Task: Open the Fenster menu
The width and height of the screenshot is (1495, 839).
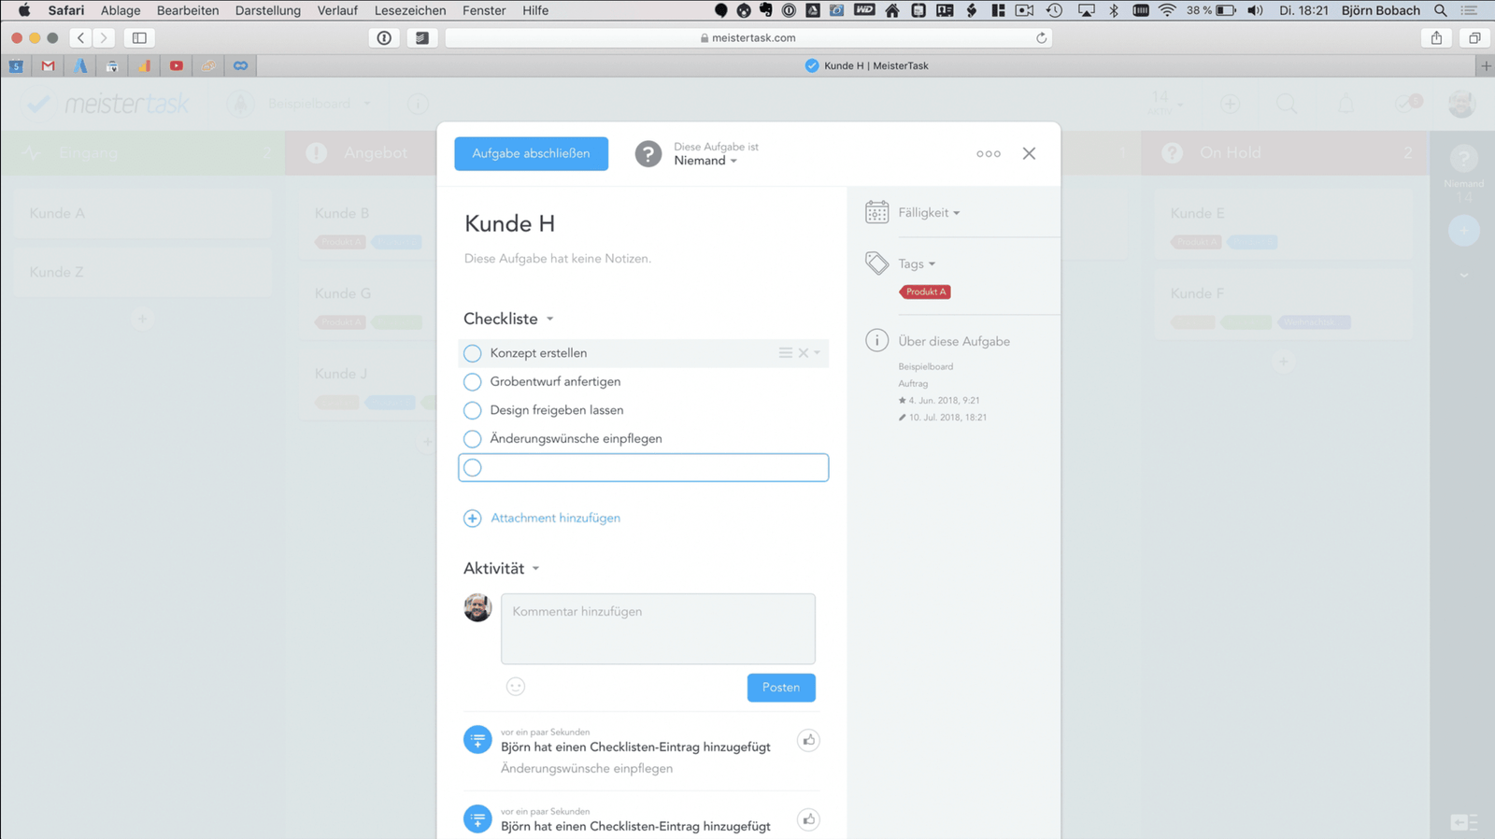Action: [x=484, y=10]
